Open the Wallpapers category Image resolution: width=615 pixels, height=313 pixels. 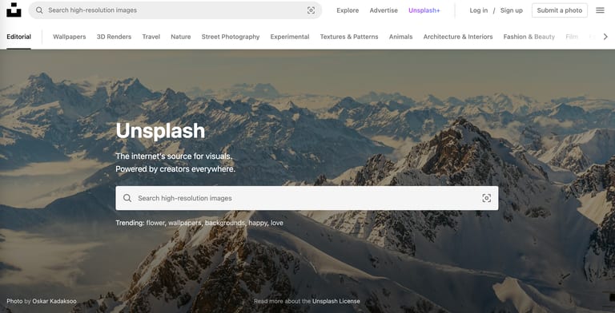click(x=70, y=37)
